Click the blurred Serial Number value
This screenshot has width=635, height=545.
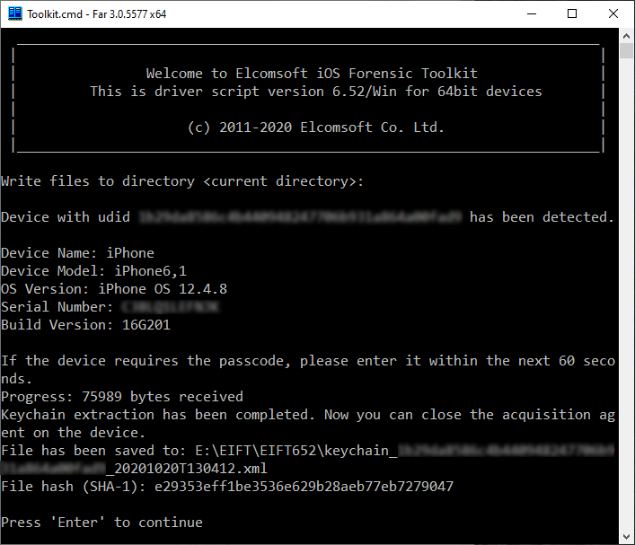[x=171, y=307]
